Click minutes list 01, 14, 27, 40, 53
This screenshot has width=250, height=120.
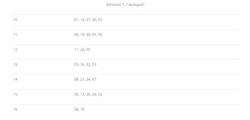pyautogui.click(x=88, y=20)
